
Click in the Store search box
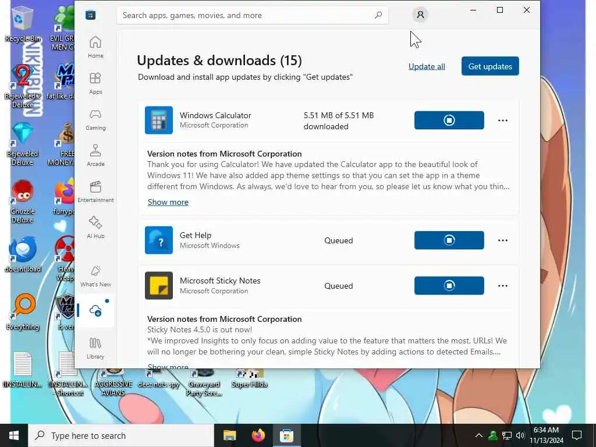[253, 15]
